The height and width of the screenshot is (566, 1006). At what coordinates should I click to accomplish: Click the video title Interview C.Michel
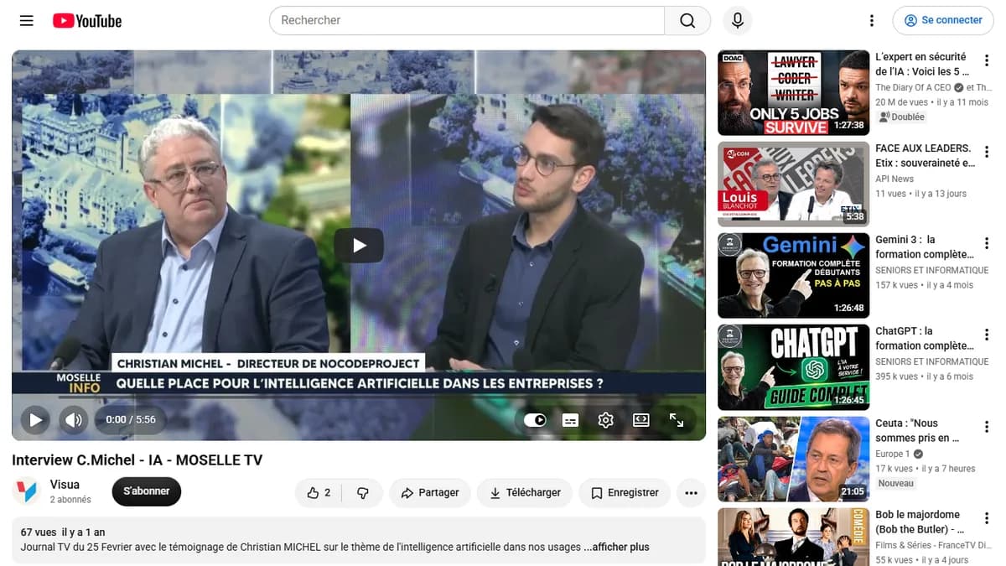[137, 460]
